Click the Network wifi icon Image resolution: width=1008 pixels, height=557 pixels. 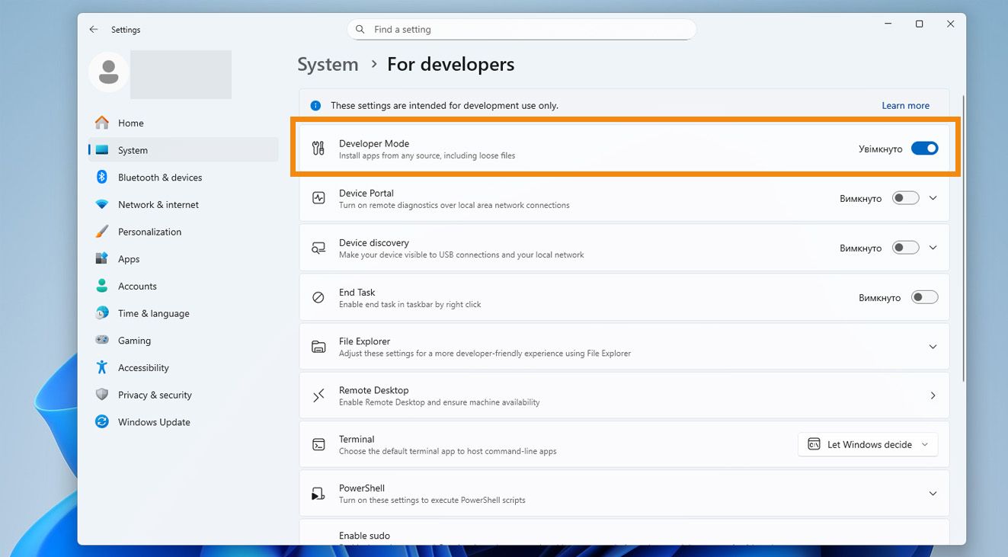101,205
